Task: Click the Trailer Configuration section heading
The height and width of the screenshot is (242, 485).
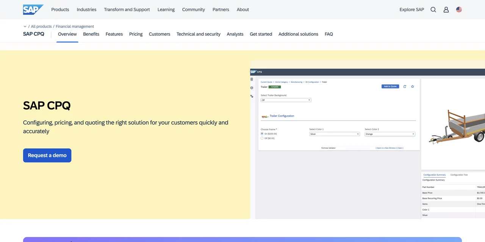Action: tap(282, 116)
